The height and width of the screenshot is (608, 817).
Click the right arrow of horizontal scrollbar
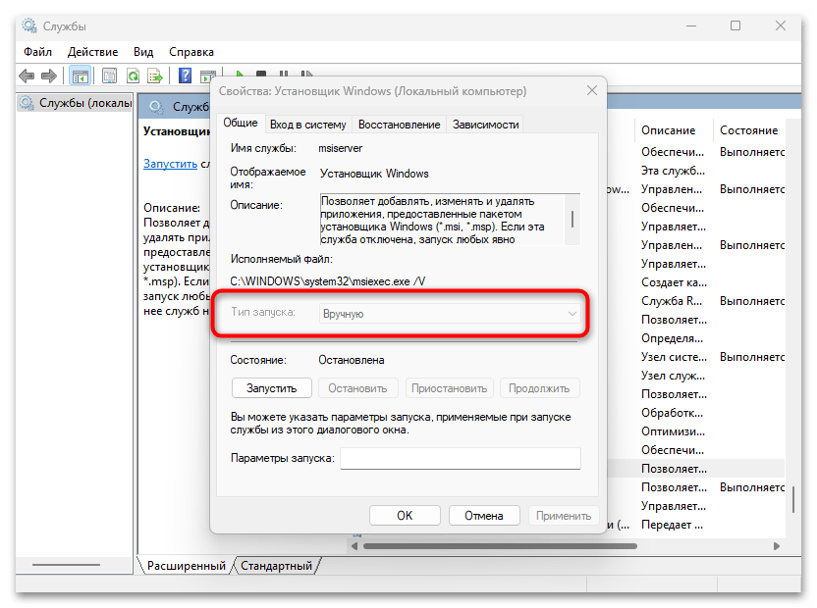[777, 546]
